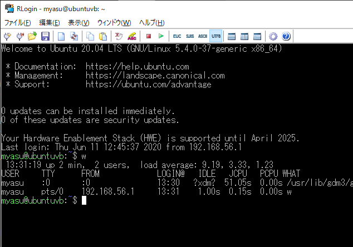This screenshot has width=353, height=247.
Task: Split the window vertically via pane icon
Action: (244, 36)
